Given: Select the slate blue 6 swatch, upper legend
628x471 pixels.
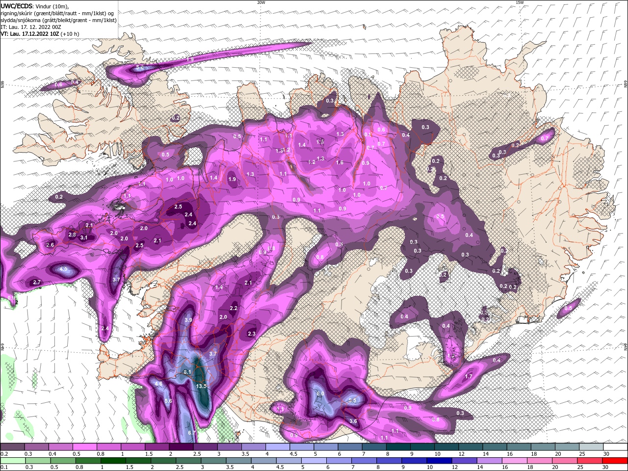Looking at the screenshot, I should (350, 447).
